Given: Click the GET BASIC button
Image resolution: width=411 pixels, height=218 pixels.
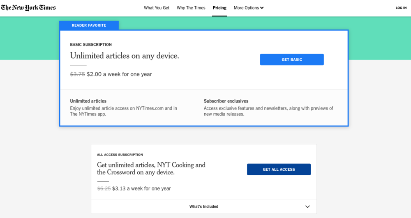Looking at the screenshot, I should coord(292,60).
